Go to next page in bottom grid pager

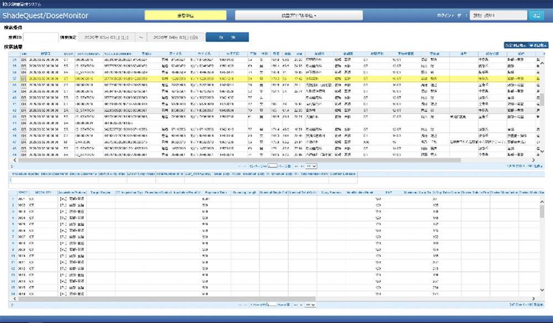coord(296,305)
